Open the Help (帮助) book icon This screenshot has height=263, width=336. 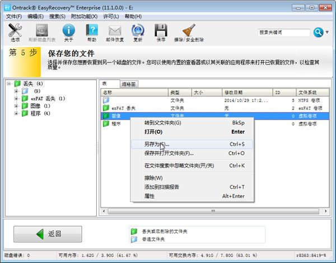click(x=92, y=30)
